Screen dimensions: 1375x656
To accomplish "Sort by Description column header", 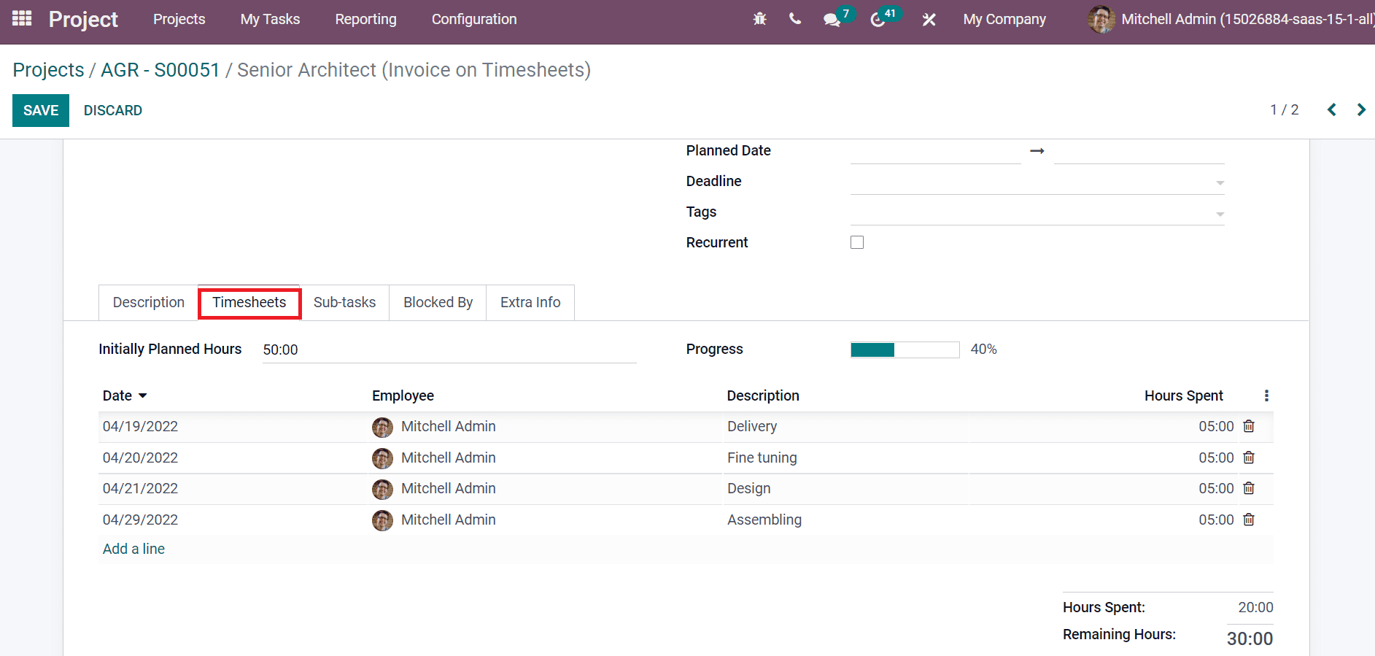I will 763,395.
